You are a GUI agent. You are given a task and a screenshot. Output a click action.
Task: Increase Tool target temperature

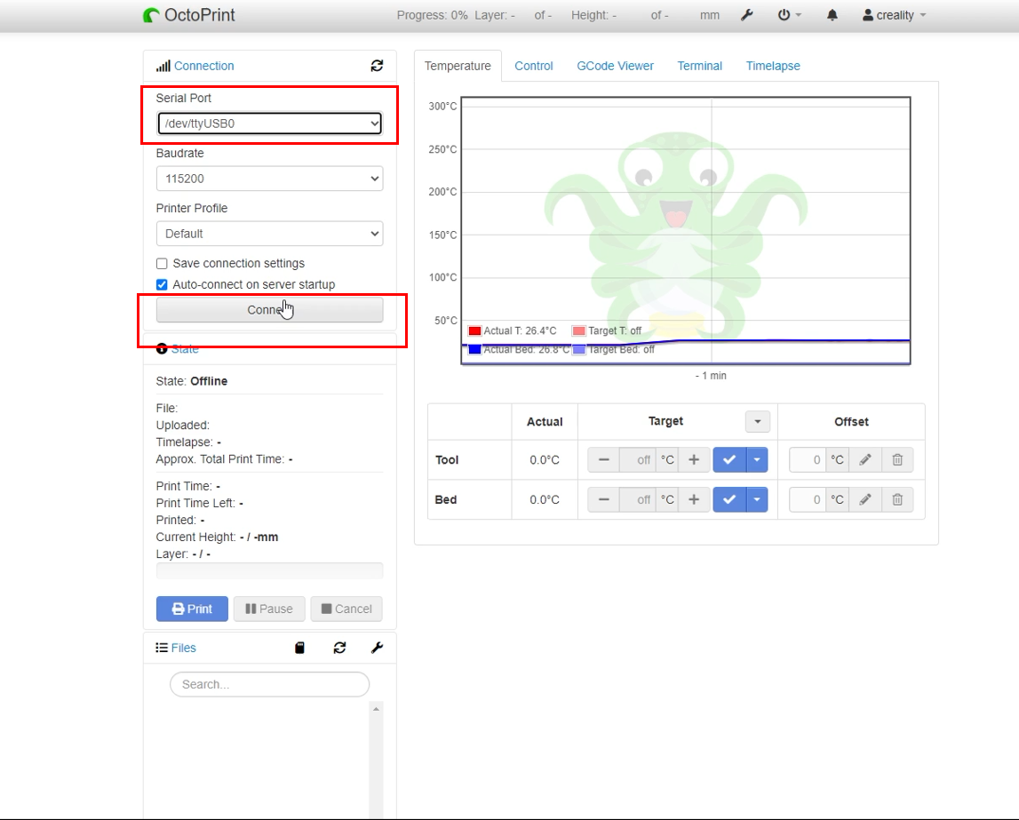click(x=694, y=460)
